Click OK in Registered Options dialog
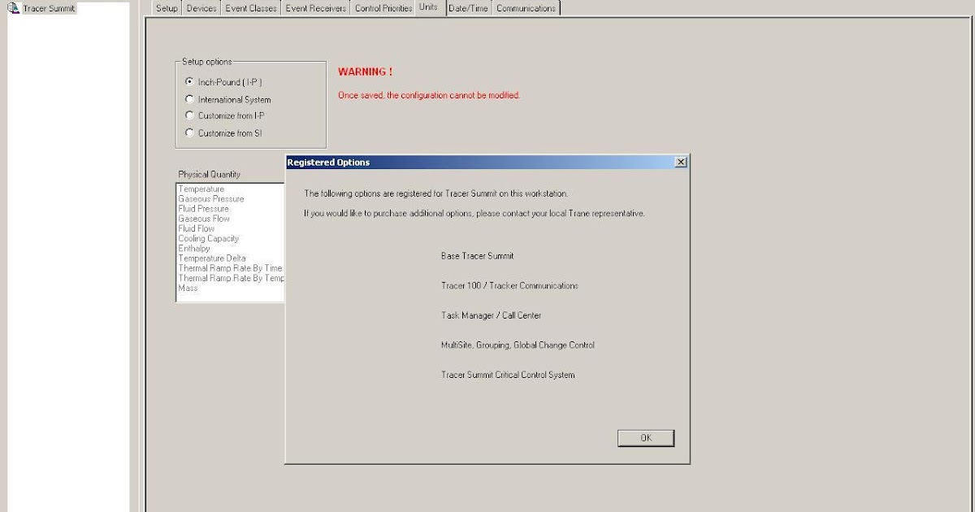Viewport: 975px width, 512px height. [x=646, y=438]
